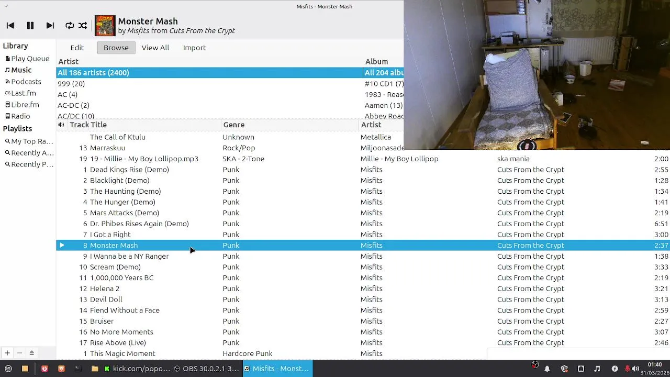
Task: Click the add playlist plus icon
Action: pyautogui.click(x=7, y=353)
